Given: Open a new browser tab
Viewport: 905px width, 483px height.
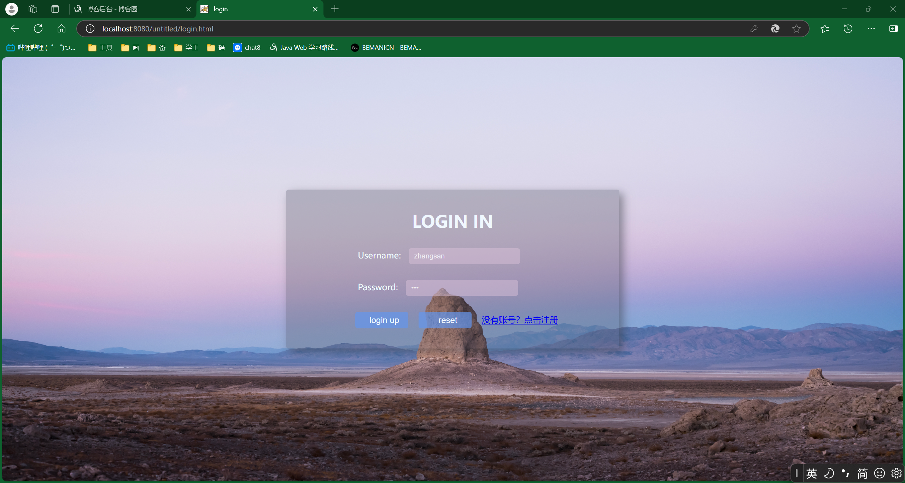Looking at the screenshot, I should (x=335, y=9).
